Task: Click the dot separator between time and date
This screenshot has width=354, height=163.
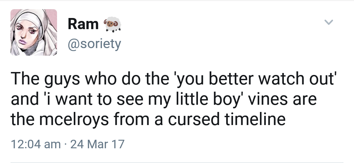Action: tap(66, 144)
